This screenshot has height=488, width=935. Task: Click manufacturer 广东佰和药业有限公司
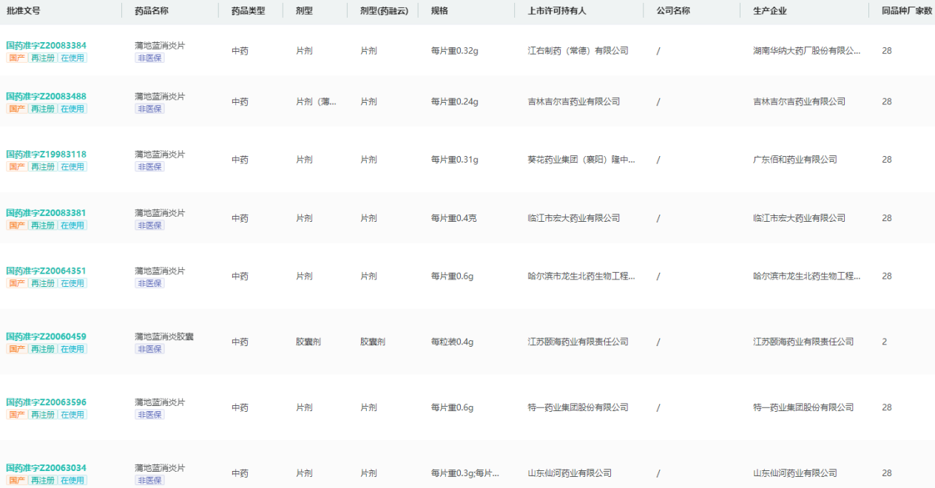pyautogui.click(x=795, y=160)
